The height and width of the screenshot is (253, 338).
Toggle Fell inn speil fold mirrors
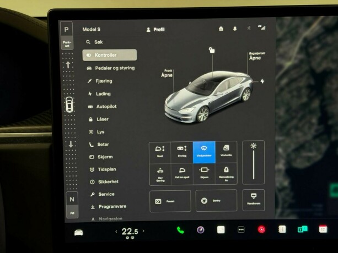tap(182, 174)
